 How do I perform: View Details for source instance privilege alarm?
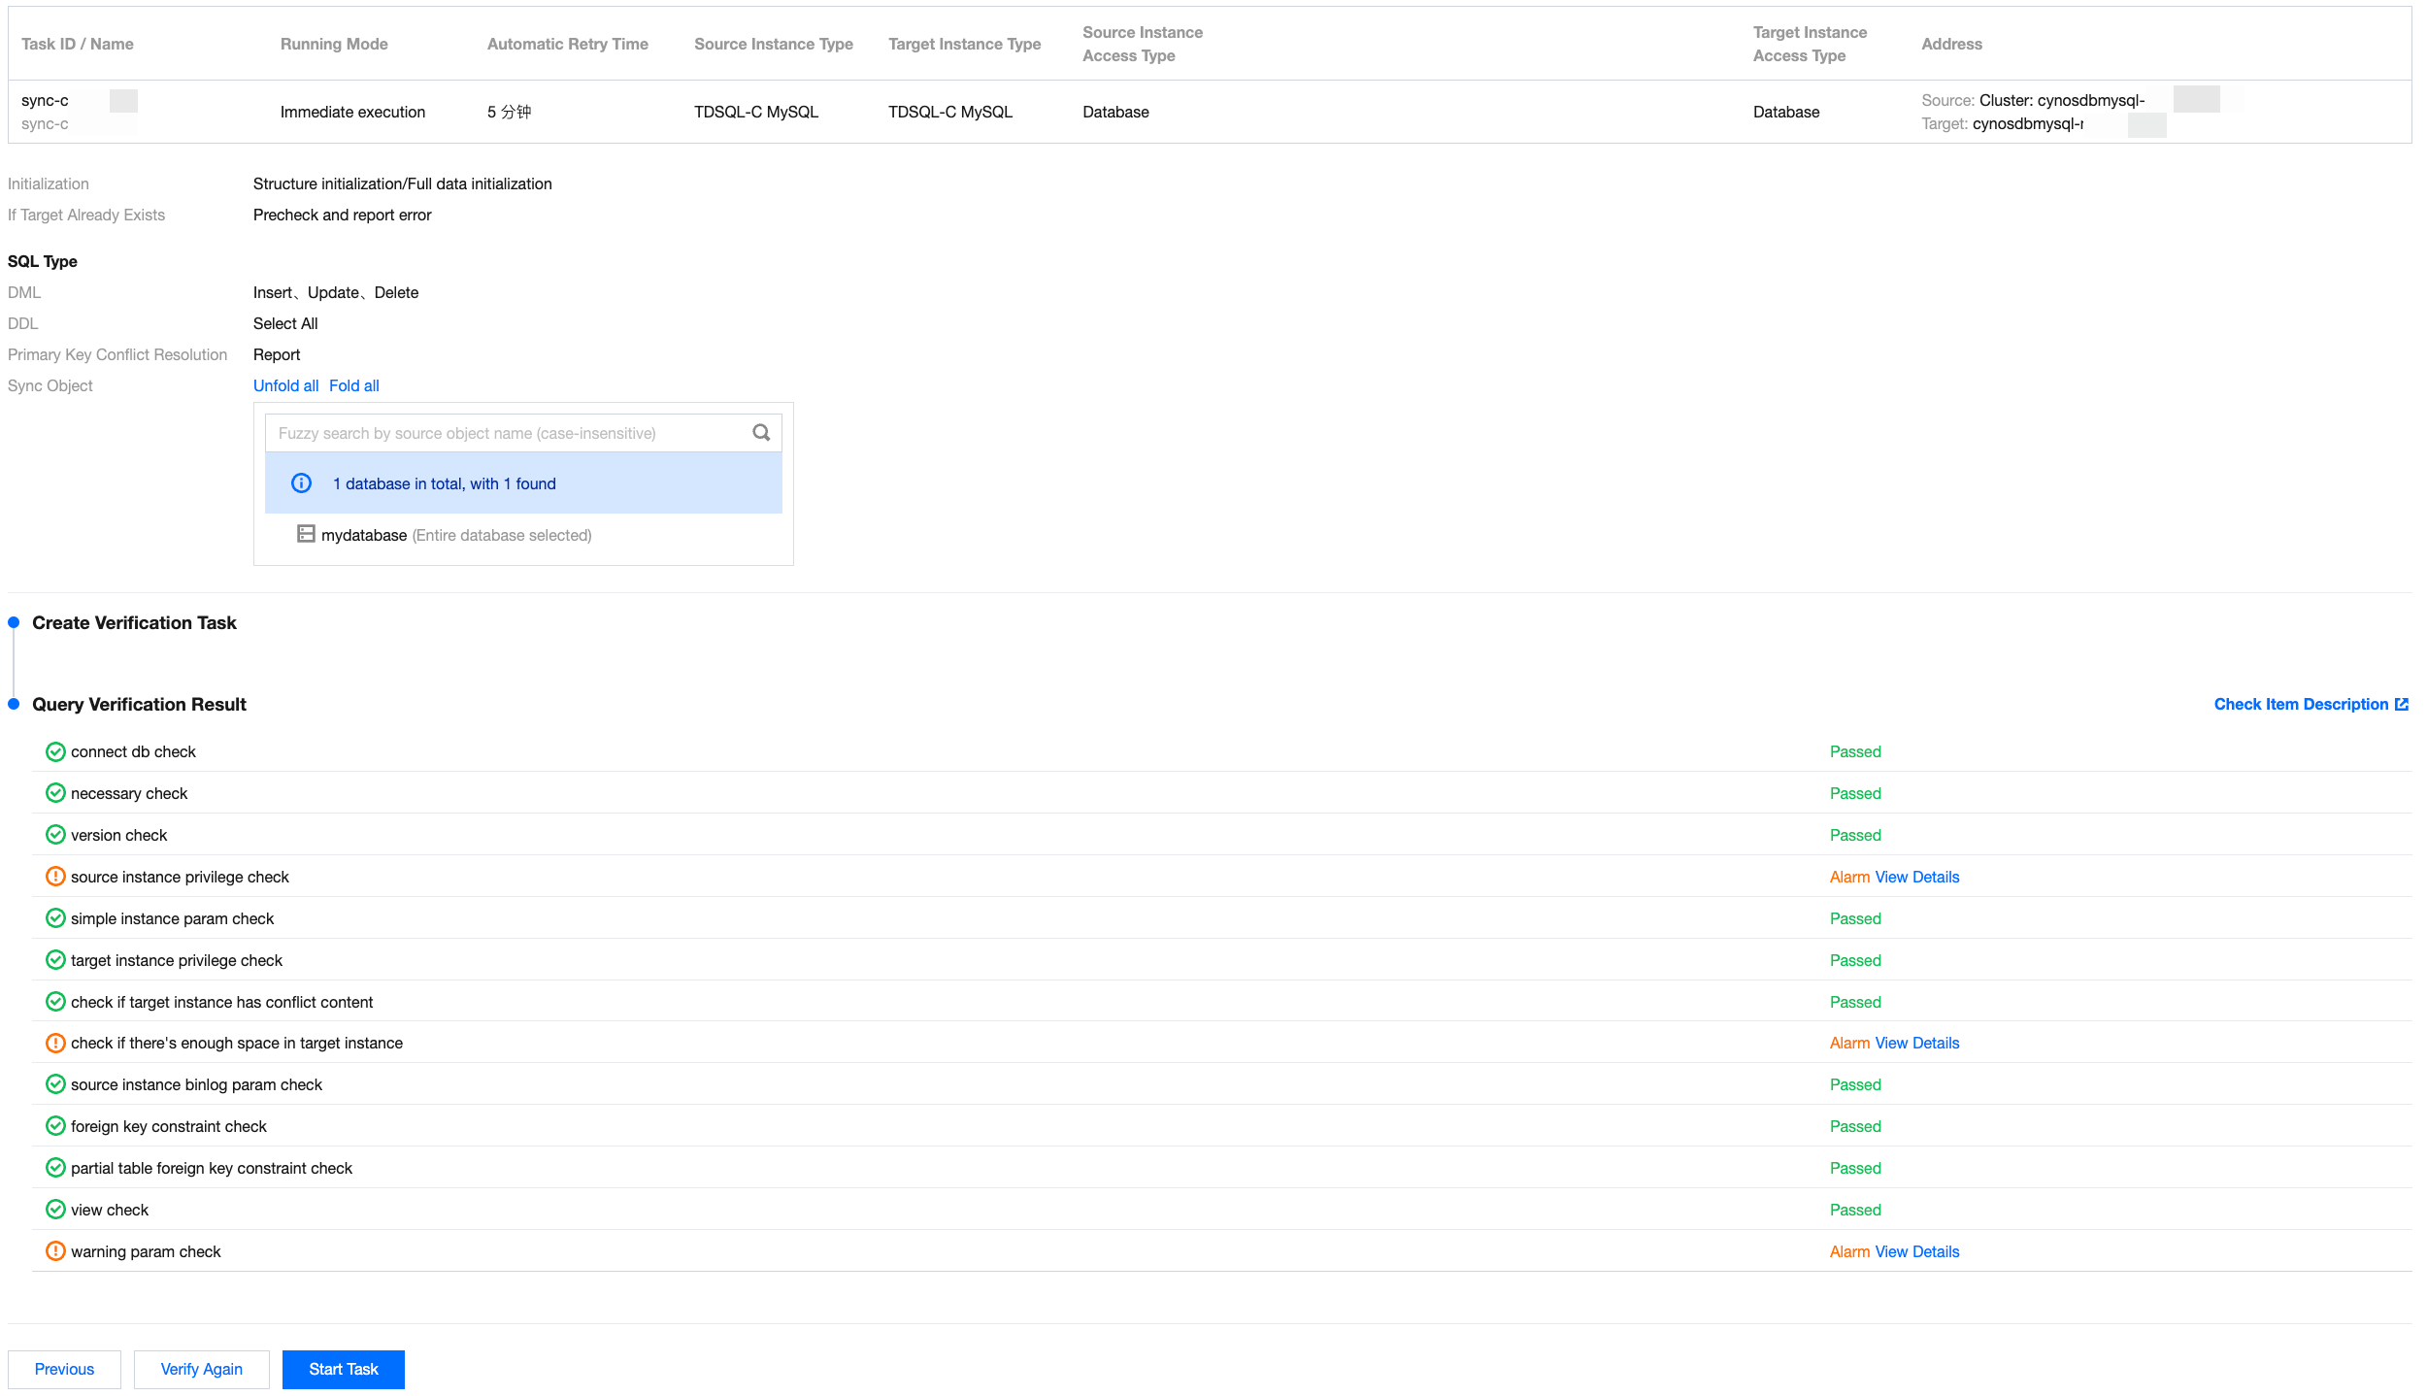(1916, 878)
